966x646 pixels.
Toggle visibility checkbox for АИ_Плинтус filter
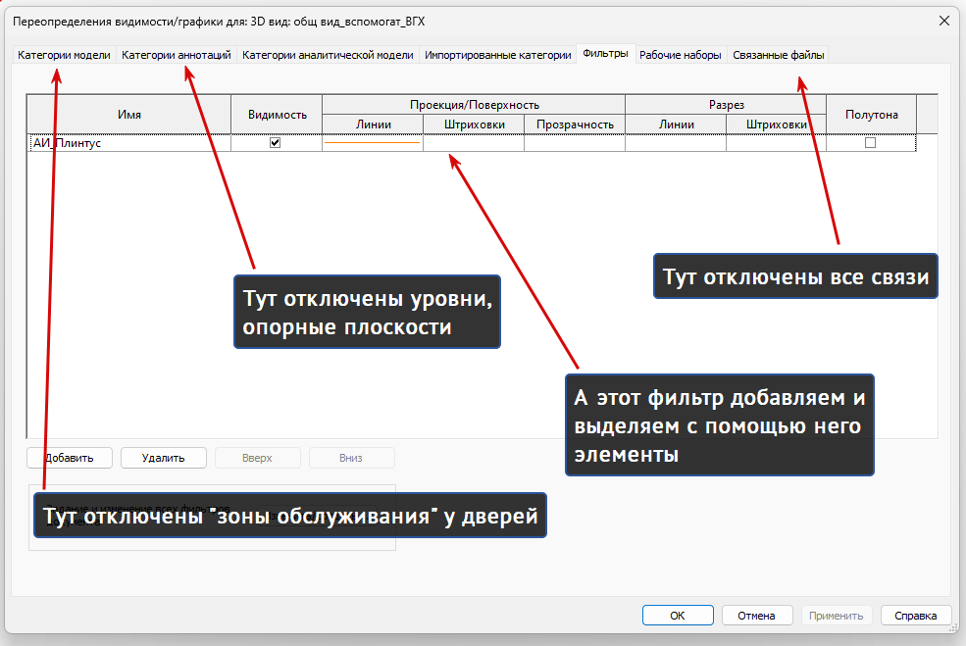coord(276,143)
